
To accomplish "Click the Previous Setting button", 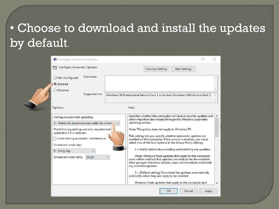I will [x=156, y=69].
